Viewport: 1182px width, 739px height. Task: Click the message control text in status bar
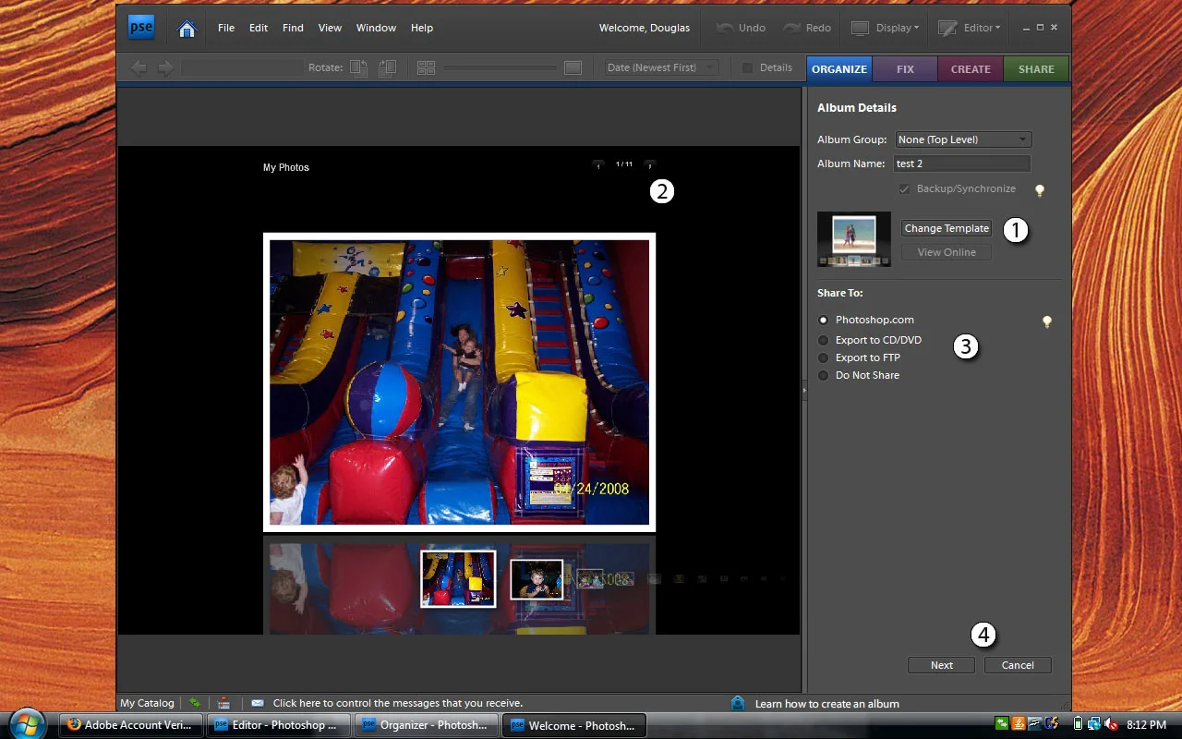[x=398, y=703]
